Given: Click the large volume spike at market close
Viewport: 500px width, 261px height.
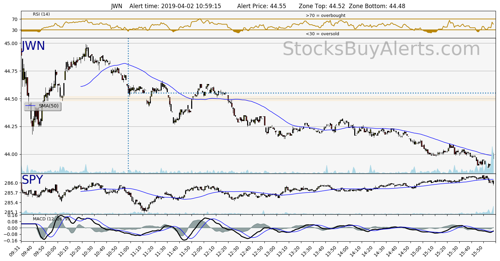Looking at the screenshot, I should click(492, 159).
